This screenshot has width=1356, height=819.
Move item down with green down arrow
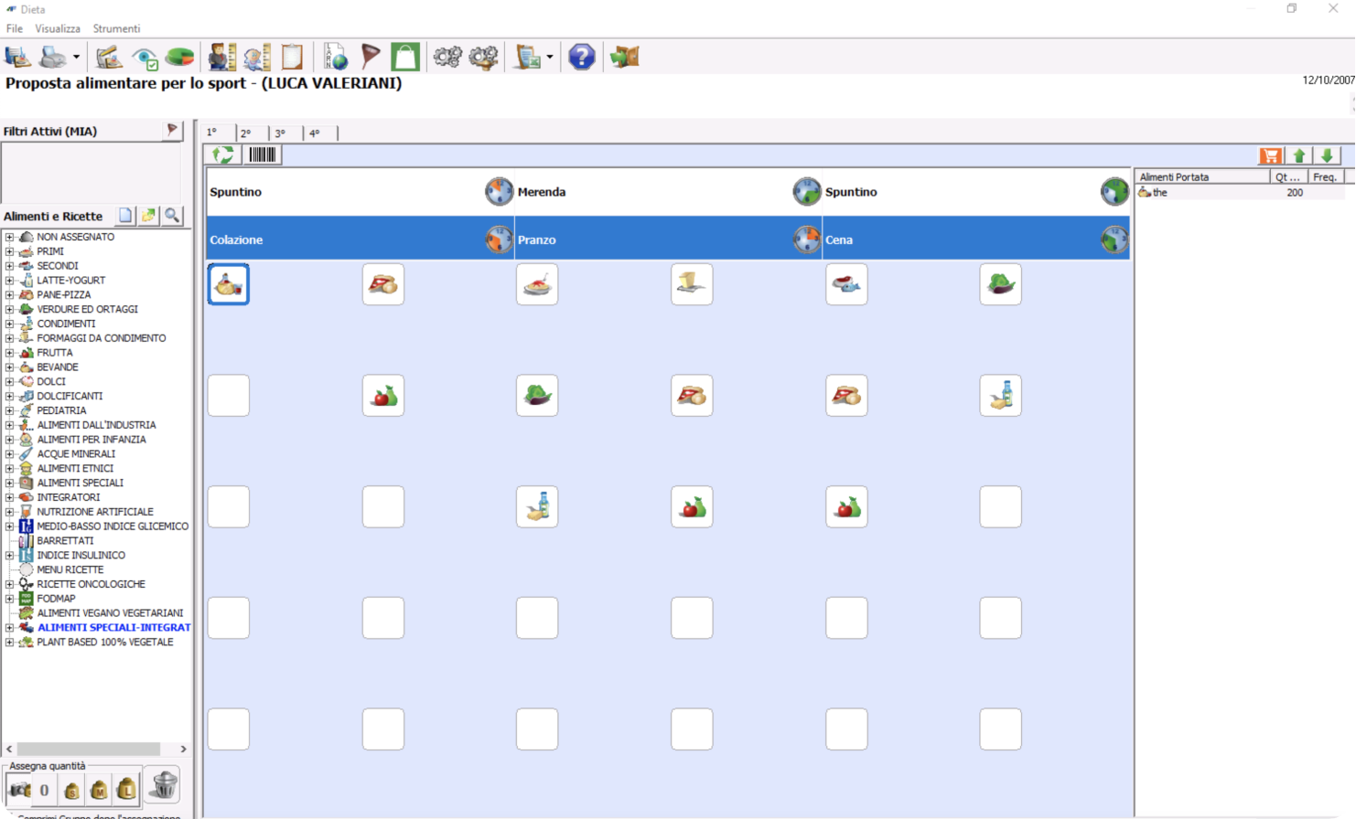[x=1328, y=156]
